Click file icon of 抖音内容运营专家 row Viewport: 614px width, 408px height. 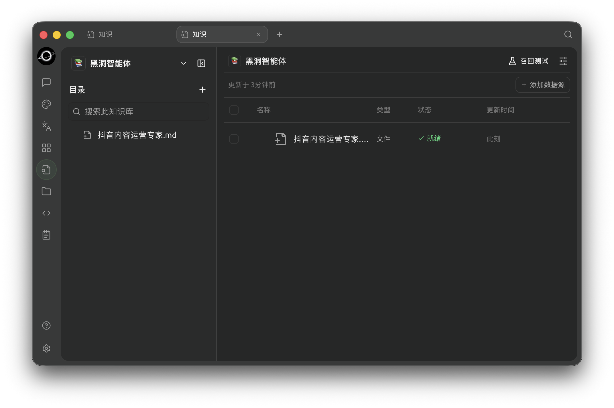[281, 139]
